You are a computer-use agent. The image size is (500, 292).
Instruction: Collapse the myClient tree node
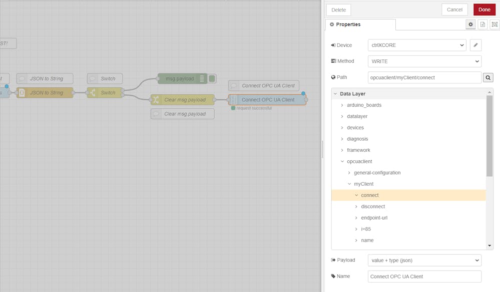pyautogui.click(x=349, y=184)
